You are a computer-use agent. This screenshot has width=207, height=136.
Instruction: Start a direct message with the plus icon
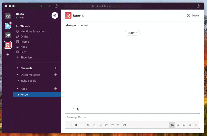pyautogui.click(x=56, y=75)
